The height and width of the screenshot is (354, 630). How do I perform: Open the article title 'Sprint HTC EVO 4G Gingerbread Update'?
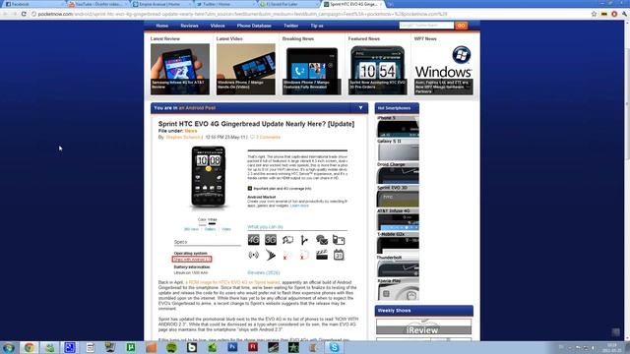[x=256, y=124]
